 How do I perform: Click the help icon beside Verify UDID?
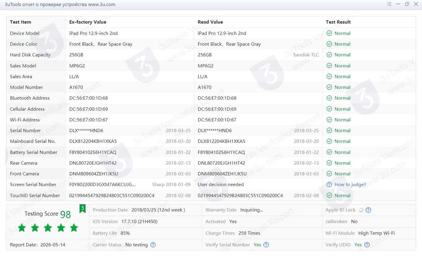tap(367, 244)
